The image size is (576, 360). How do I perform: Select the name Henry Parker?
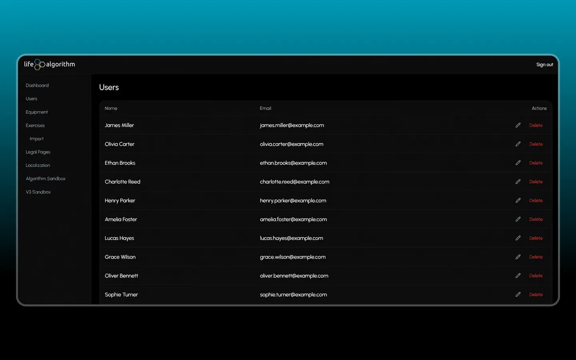pyautogui.click(x=120, y=200)
